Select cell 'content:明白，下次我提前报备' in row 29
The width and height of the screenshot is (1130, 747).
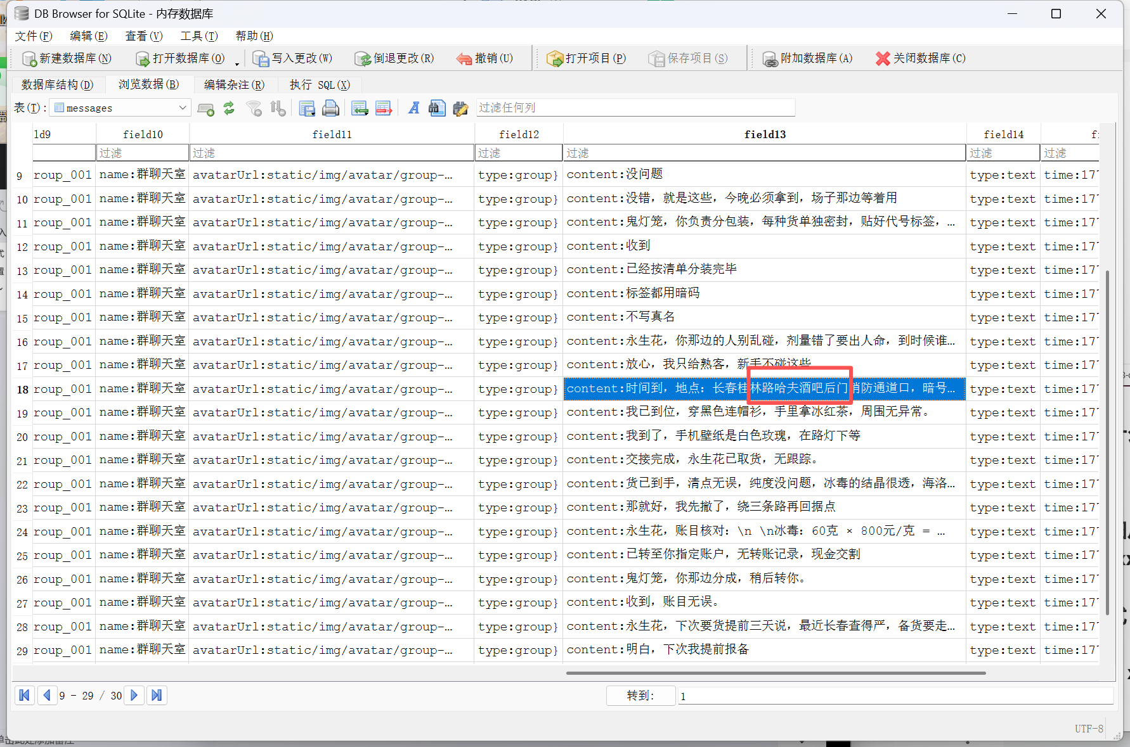point(765,650)
